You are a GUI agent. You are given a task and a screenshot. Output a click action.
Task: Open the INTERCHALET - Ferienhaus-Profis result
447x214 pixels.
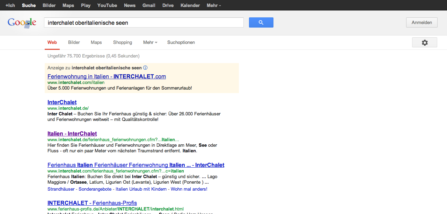point(92,203)
